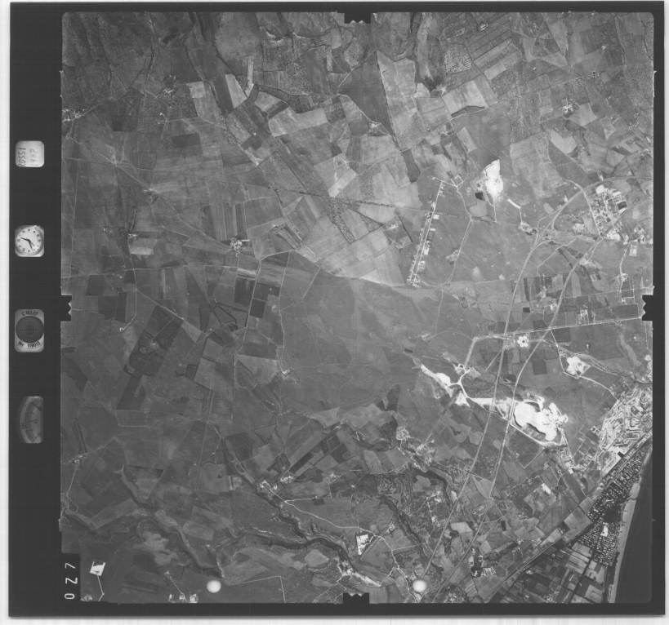Click the bright oval spot at bottom center
The height and width of the screenshot is (625, 669).
click(x=419, y=586)
